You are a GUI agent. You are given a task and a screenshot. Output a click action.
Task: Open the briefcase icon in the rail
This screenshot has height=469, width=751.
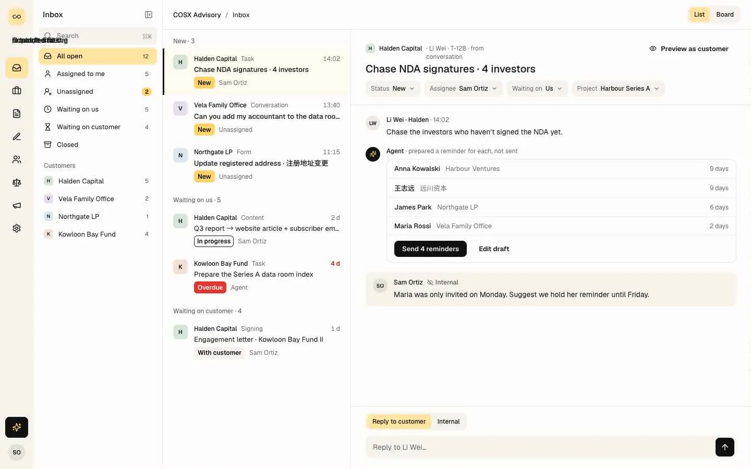(17, 91)
